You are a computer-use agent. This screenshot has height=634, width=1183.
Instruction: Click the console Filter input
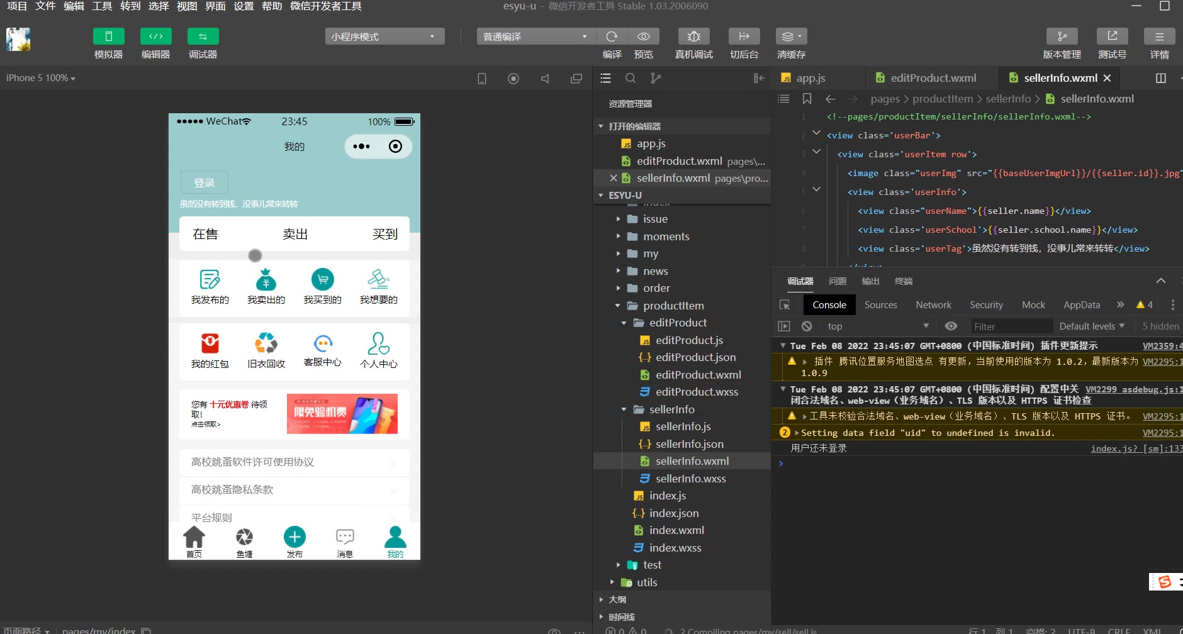[x=1011, y=326]
